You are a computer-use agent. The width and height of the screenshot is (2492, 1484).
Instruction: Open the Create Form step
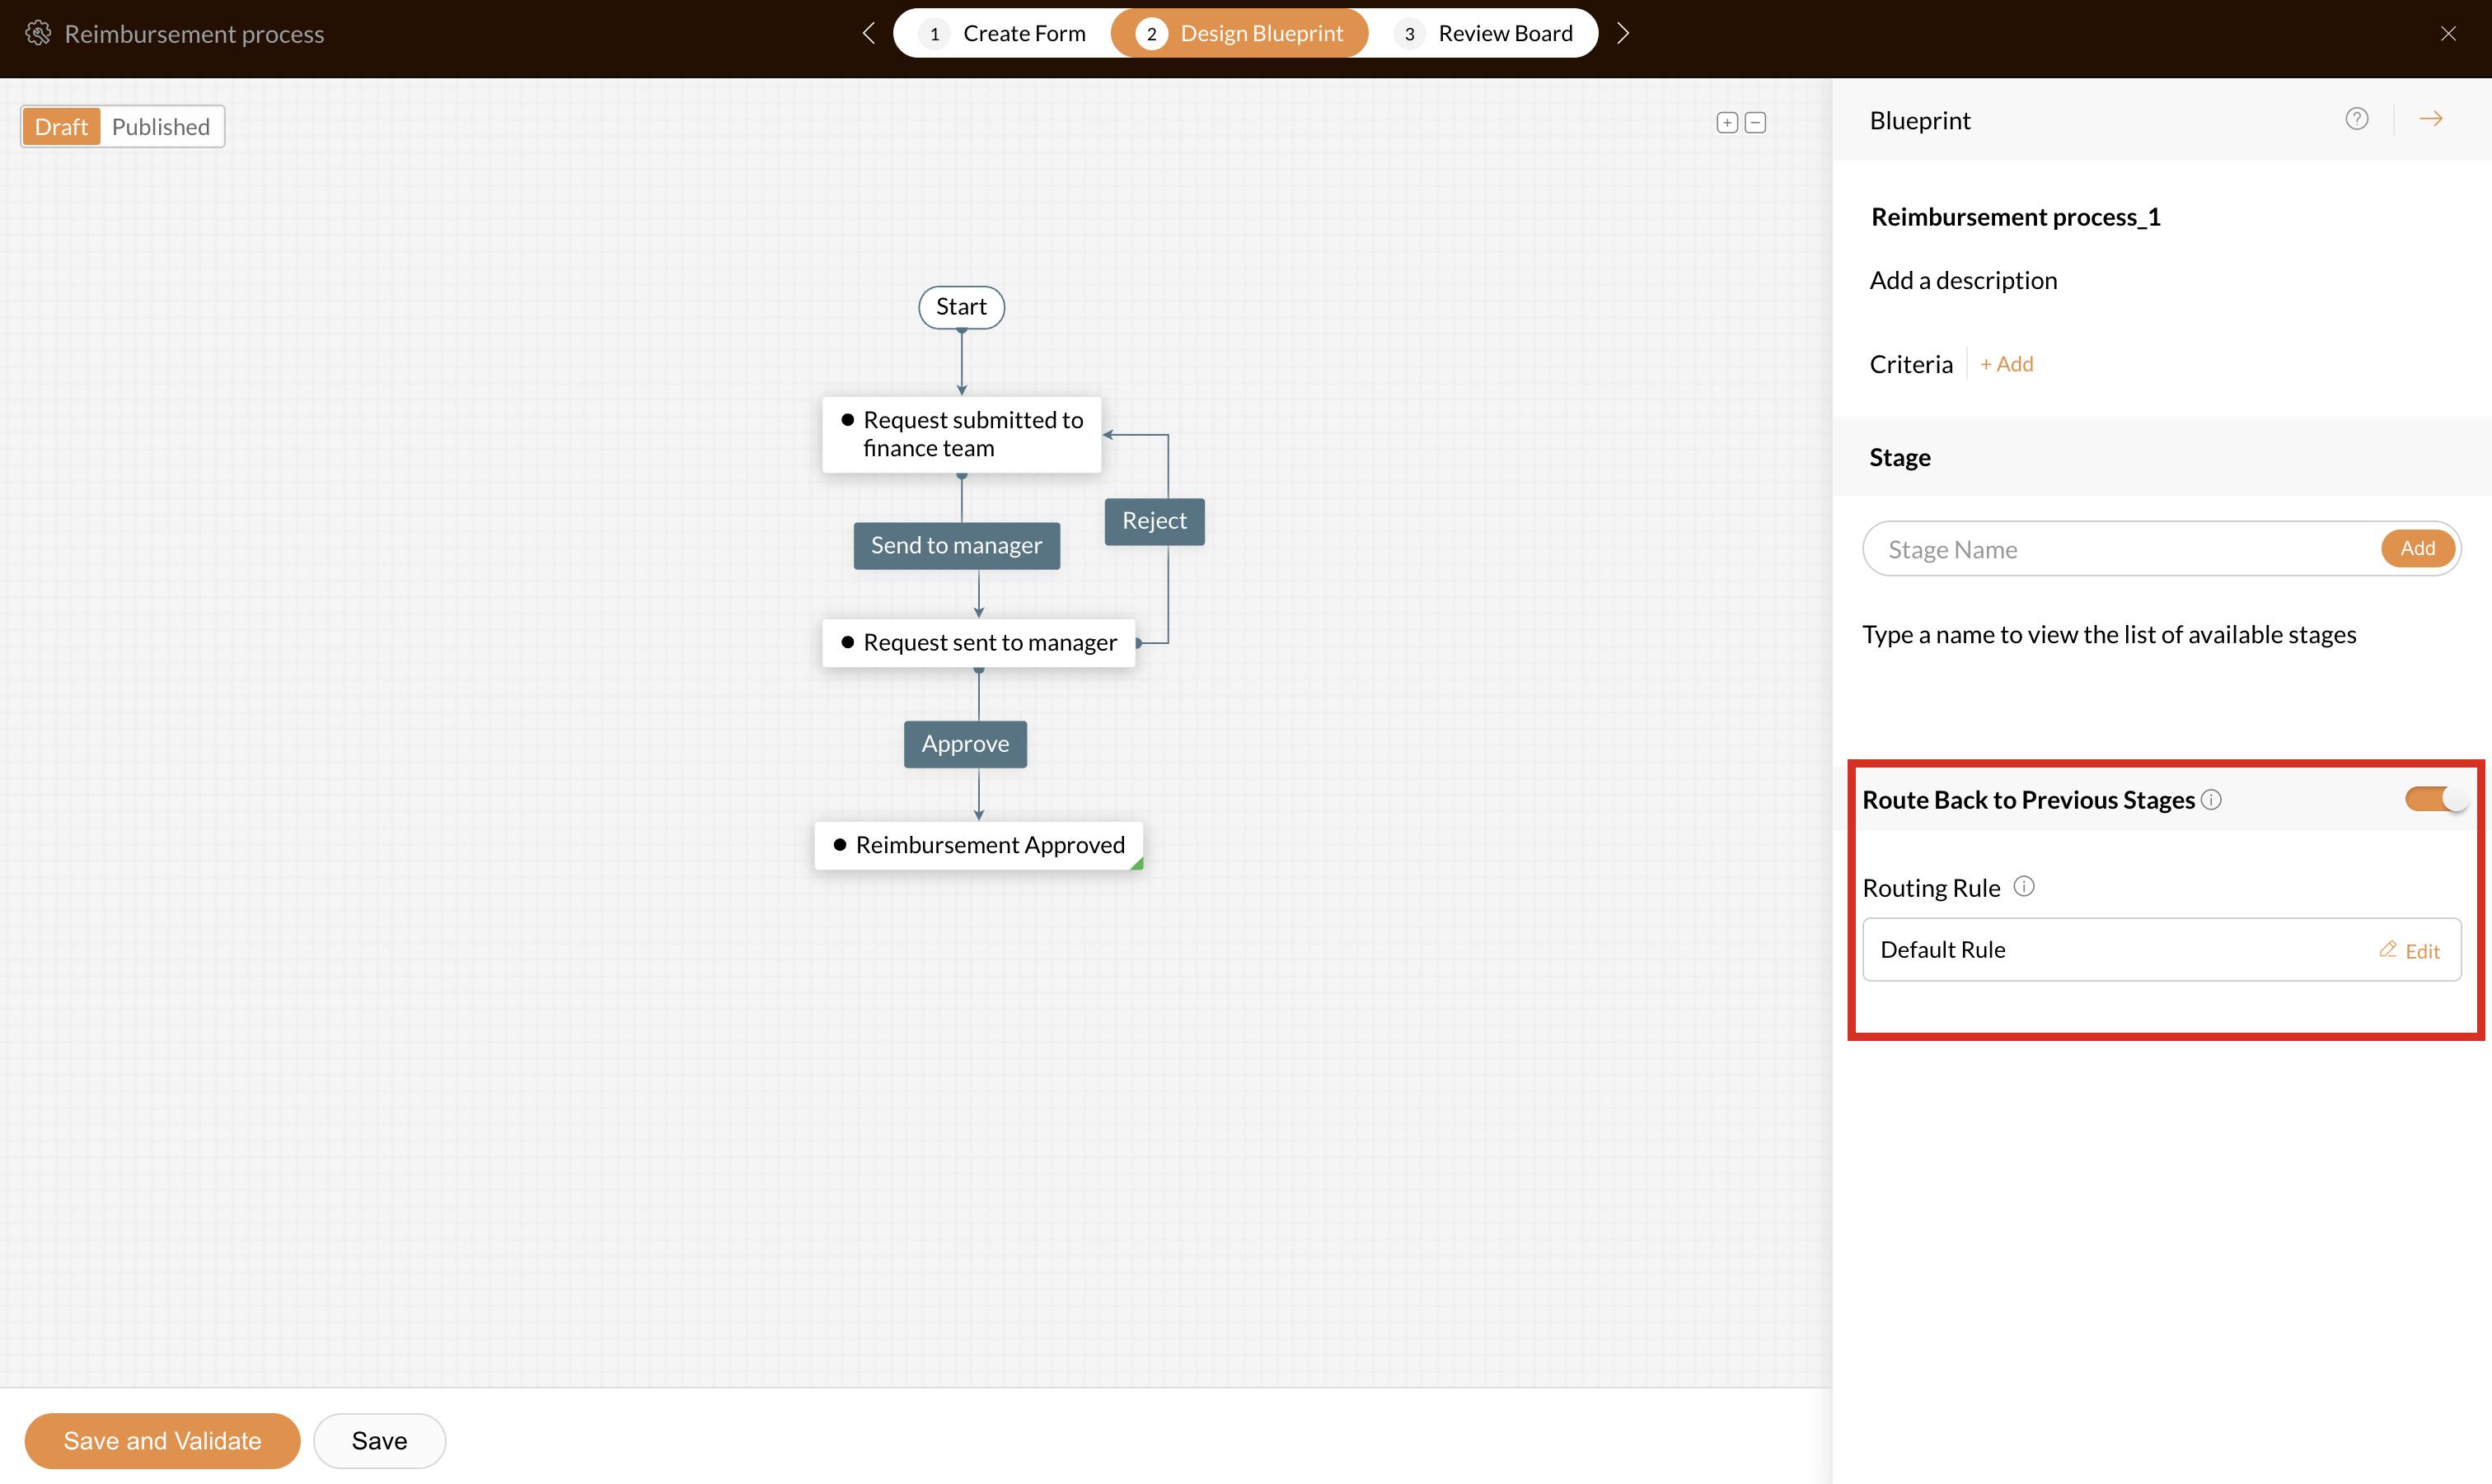(x=1004, y=34)
